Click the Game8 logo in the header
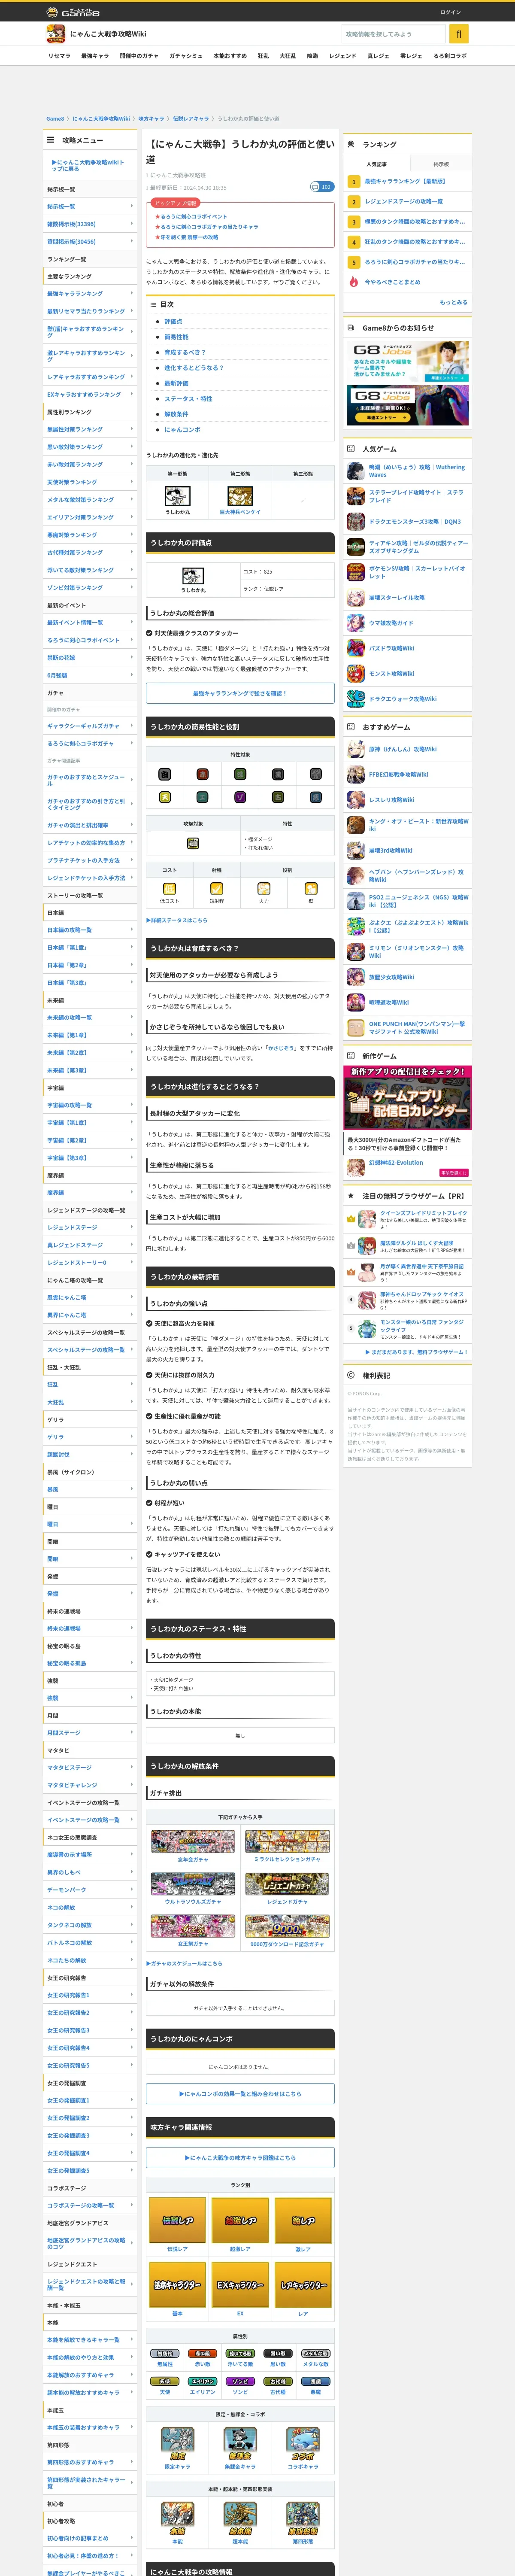The width and height of the screenshot is (515, 2576). (x=73, y=12)
